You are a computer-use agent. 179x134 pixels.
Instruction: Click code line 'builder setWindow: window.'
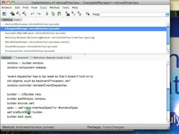coord(26,99)
